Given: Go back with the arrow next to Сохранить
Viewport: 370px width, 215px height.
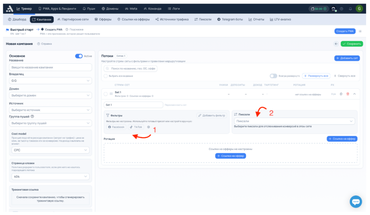Looking at the screenshot, I should tap(336, 44).
